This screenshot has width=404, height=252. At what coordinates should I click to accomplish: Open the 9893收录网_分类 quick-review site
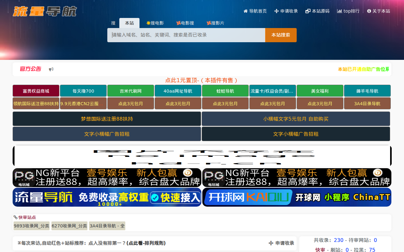pos(32,226)
